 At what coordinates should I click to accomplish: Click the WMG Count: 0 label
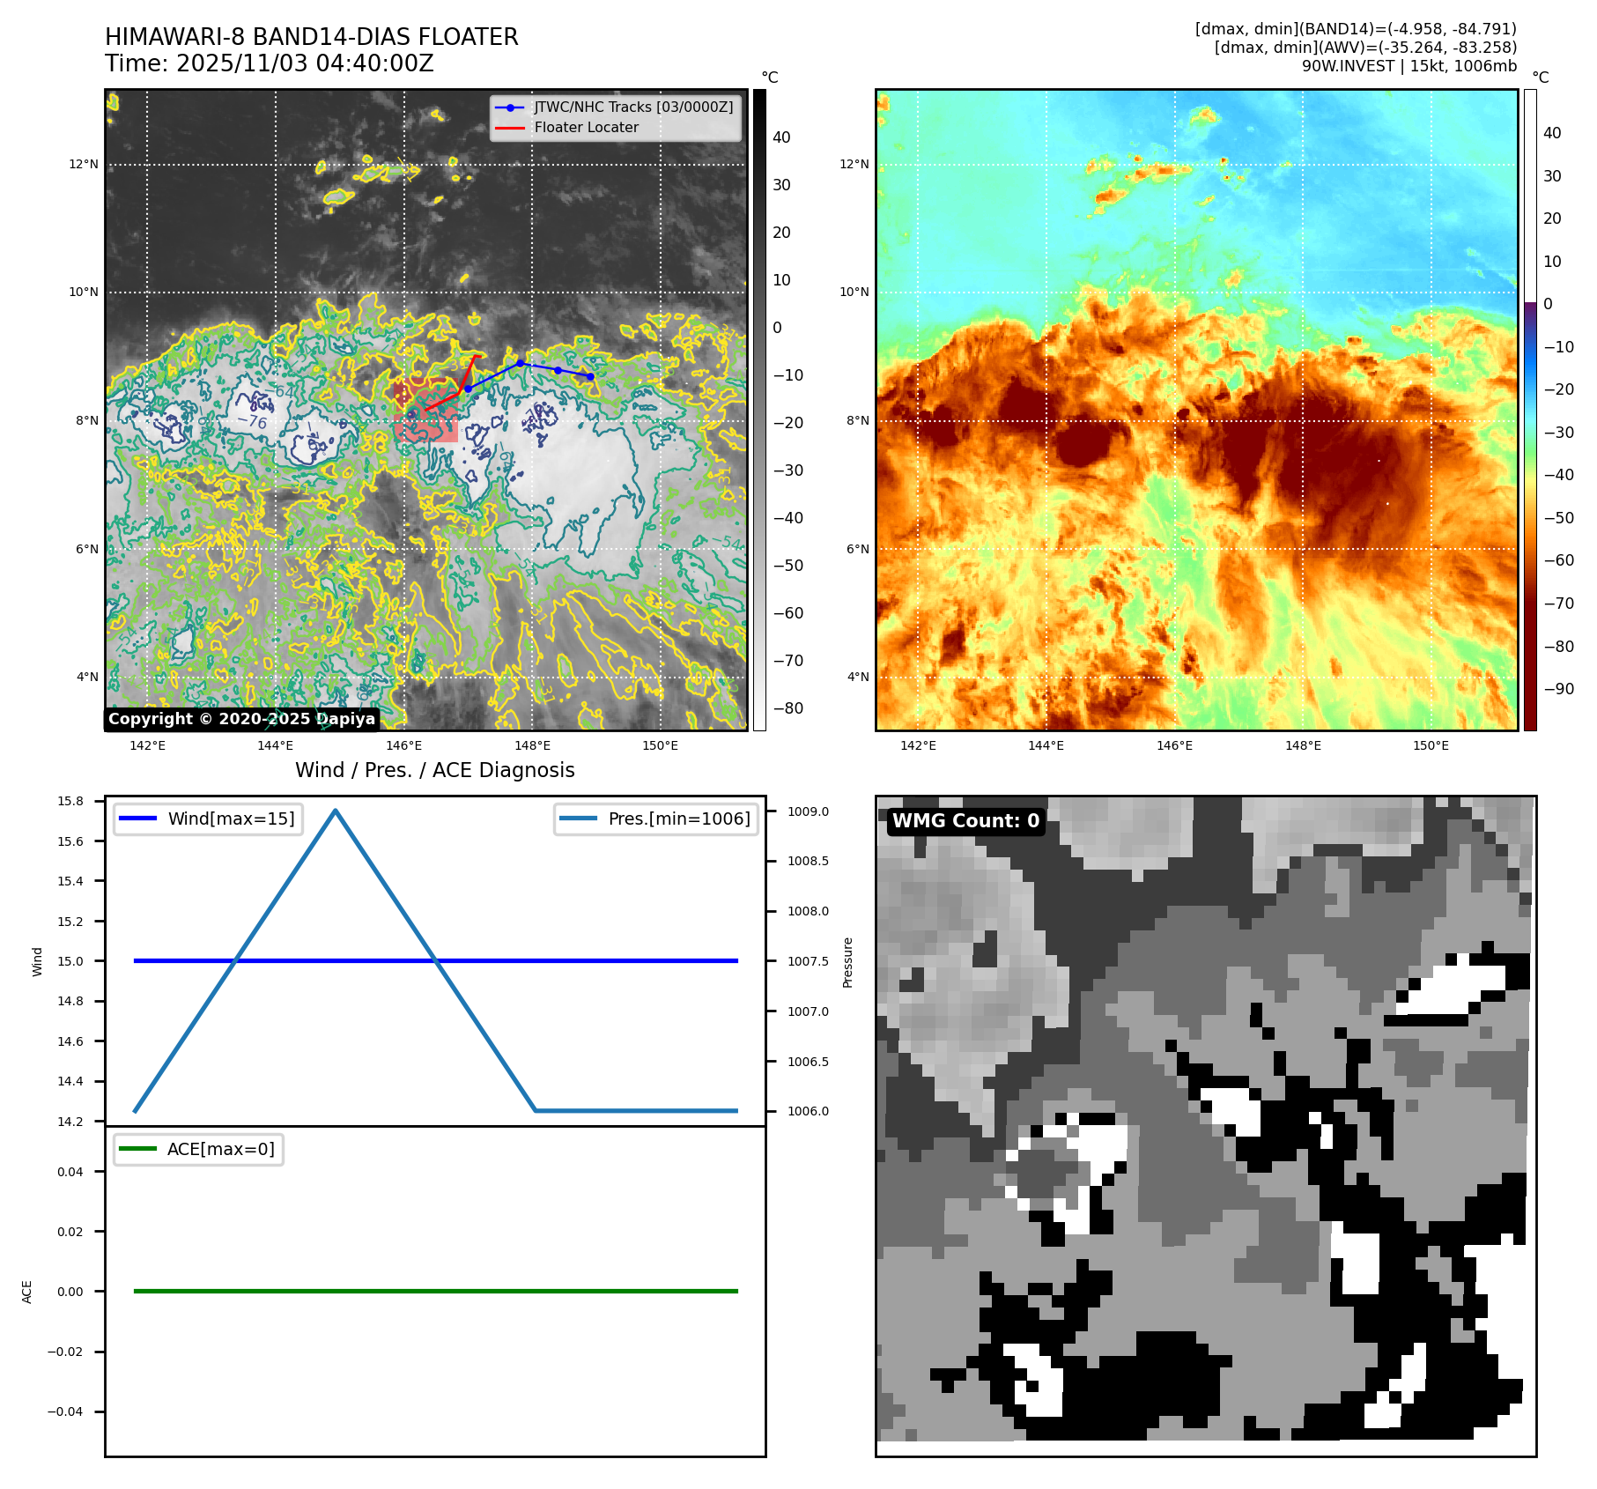965,821
